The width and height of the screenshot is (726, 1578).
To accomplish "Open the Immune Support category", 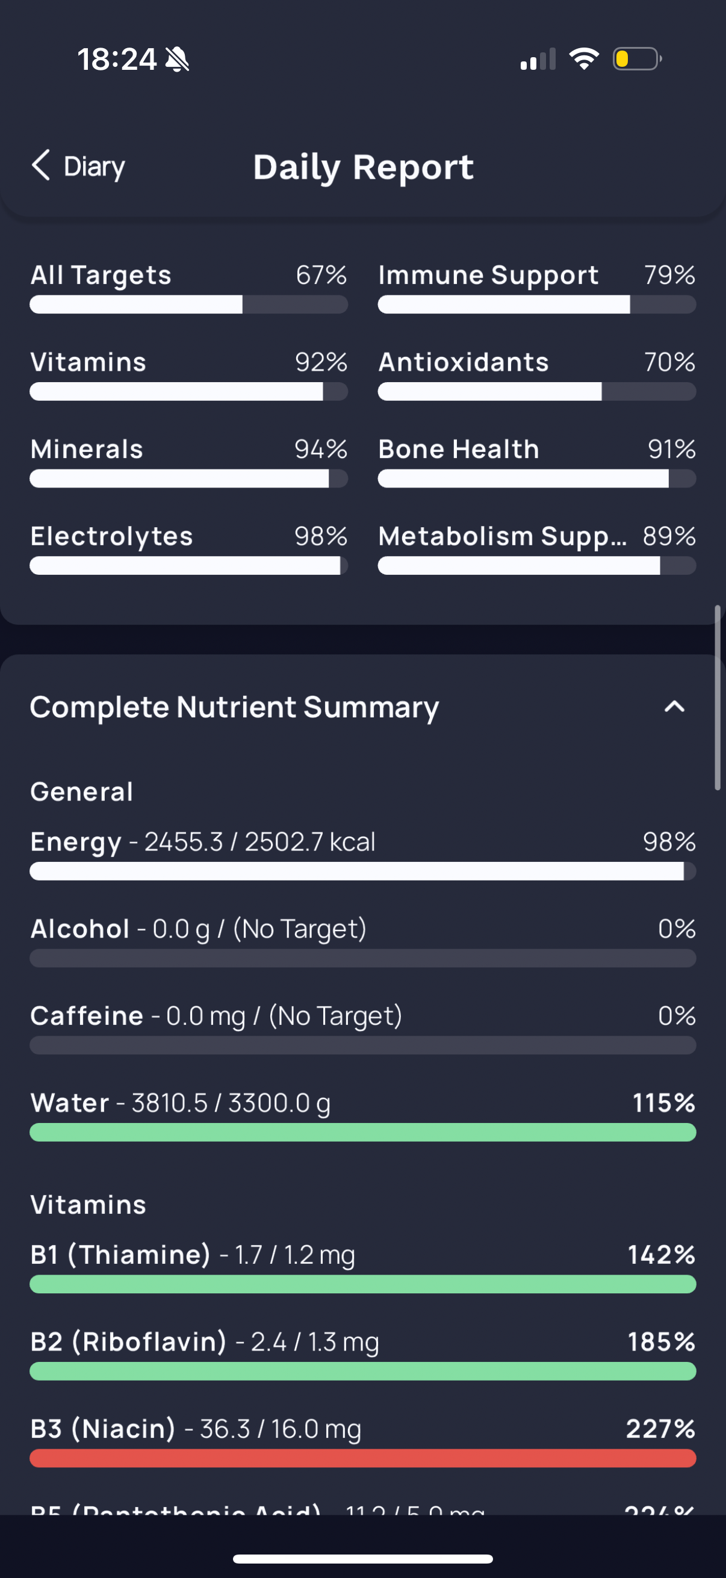I will (537, 286).
